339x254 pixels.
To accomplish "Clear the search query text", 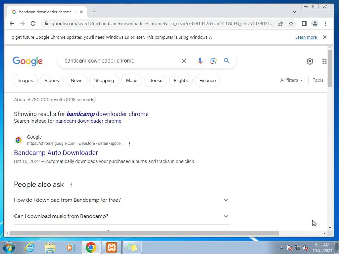I will (184, 61).
